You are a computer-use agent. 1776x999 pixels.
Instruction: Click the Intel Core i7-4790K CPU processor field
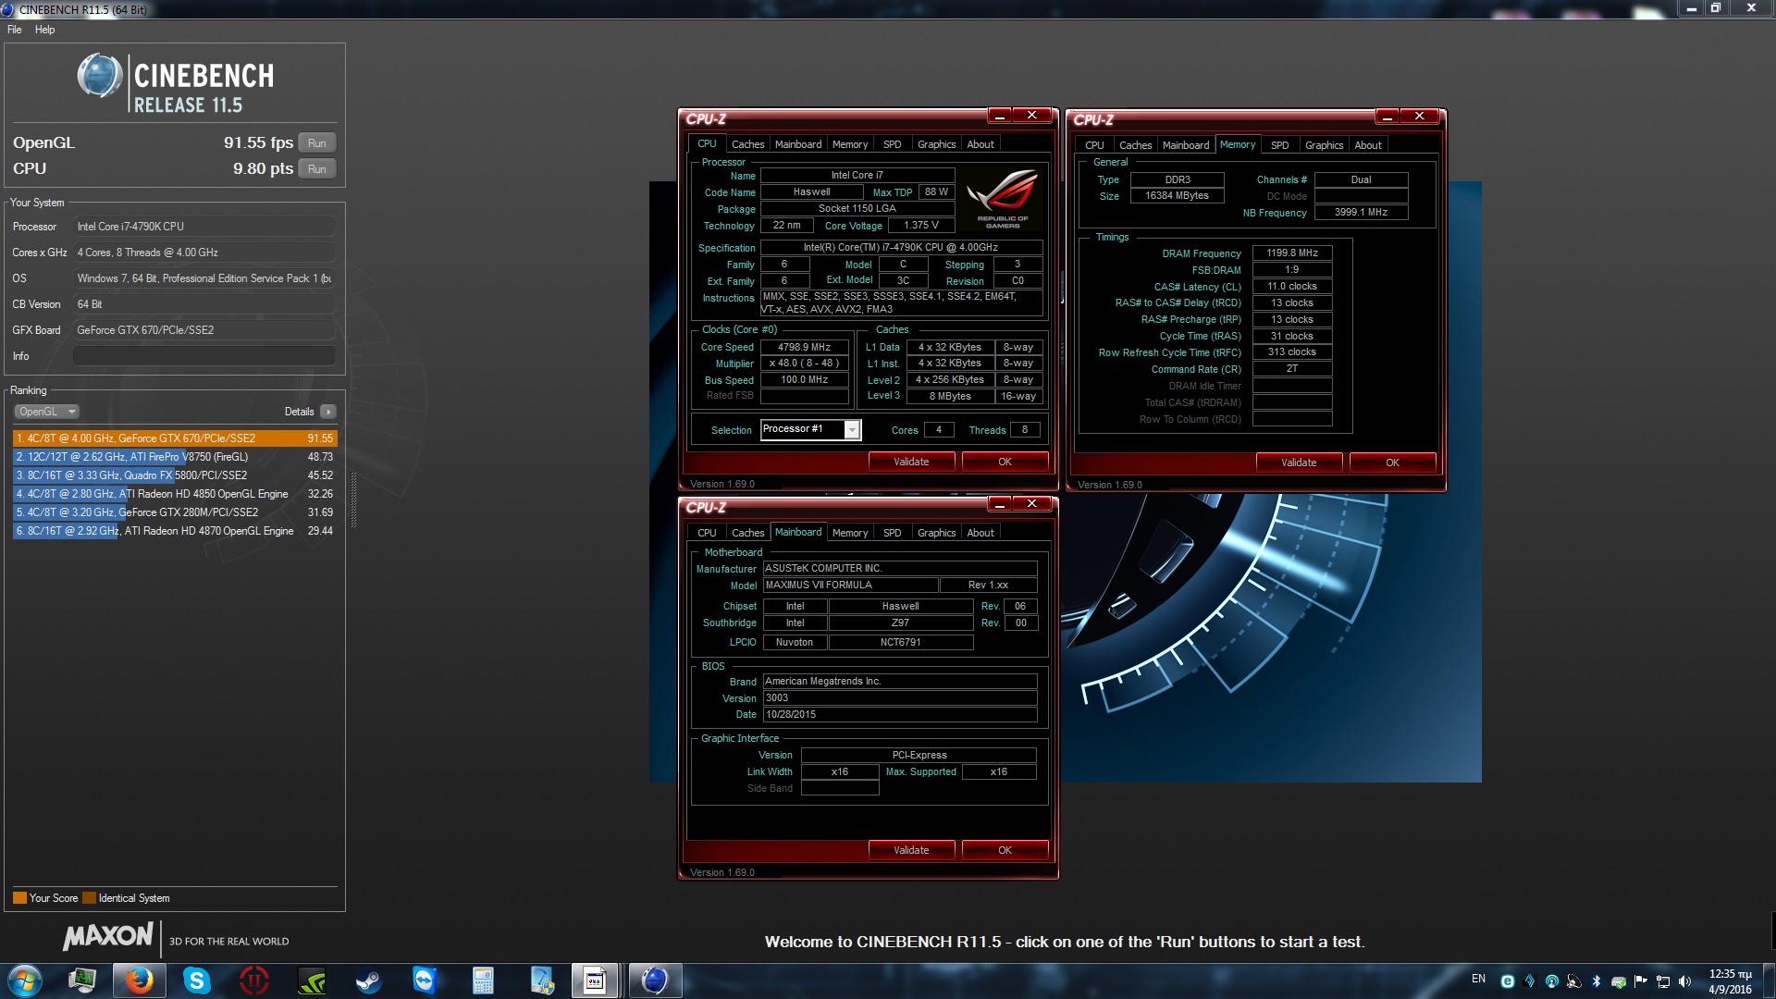click(203, 227)
